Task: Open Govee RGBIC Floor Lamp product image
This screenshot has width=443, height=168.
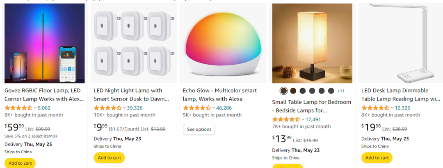Action: 45,43
